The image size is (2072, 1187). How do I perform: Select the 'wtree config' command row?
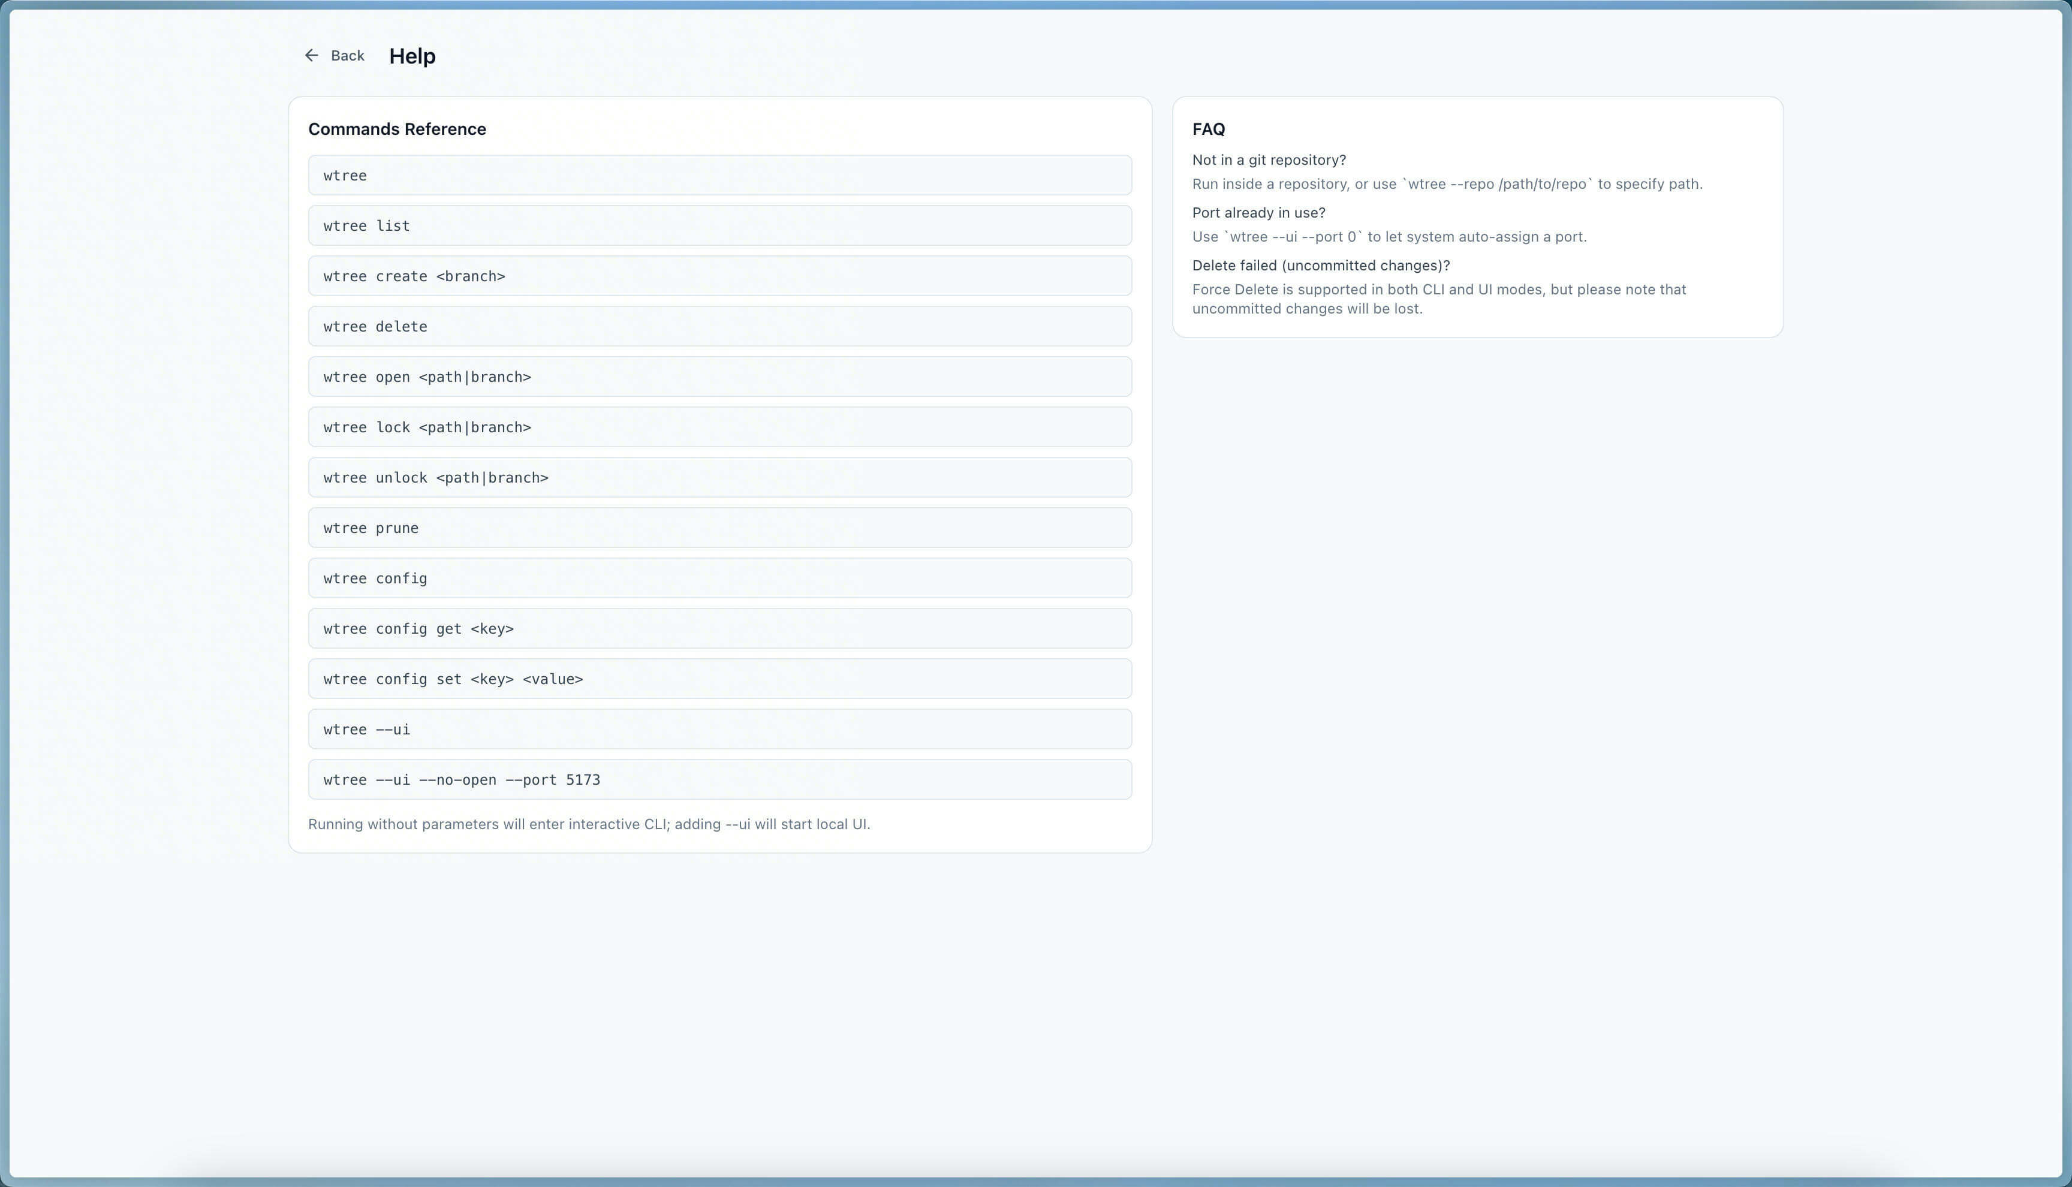tap(719, 578)
